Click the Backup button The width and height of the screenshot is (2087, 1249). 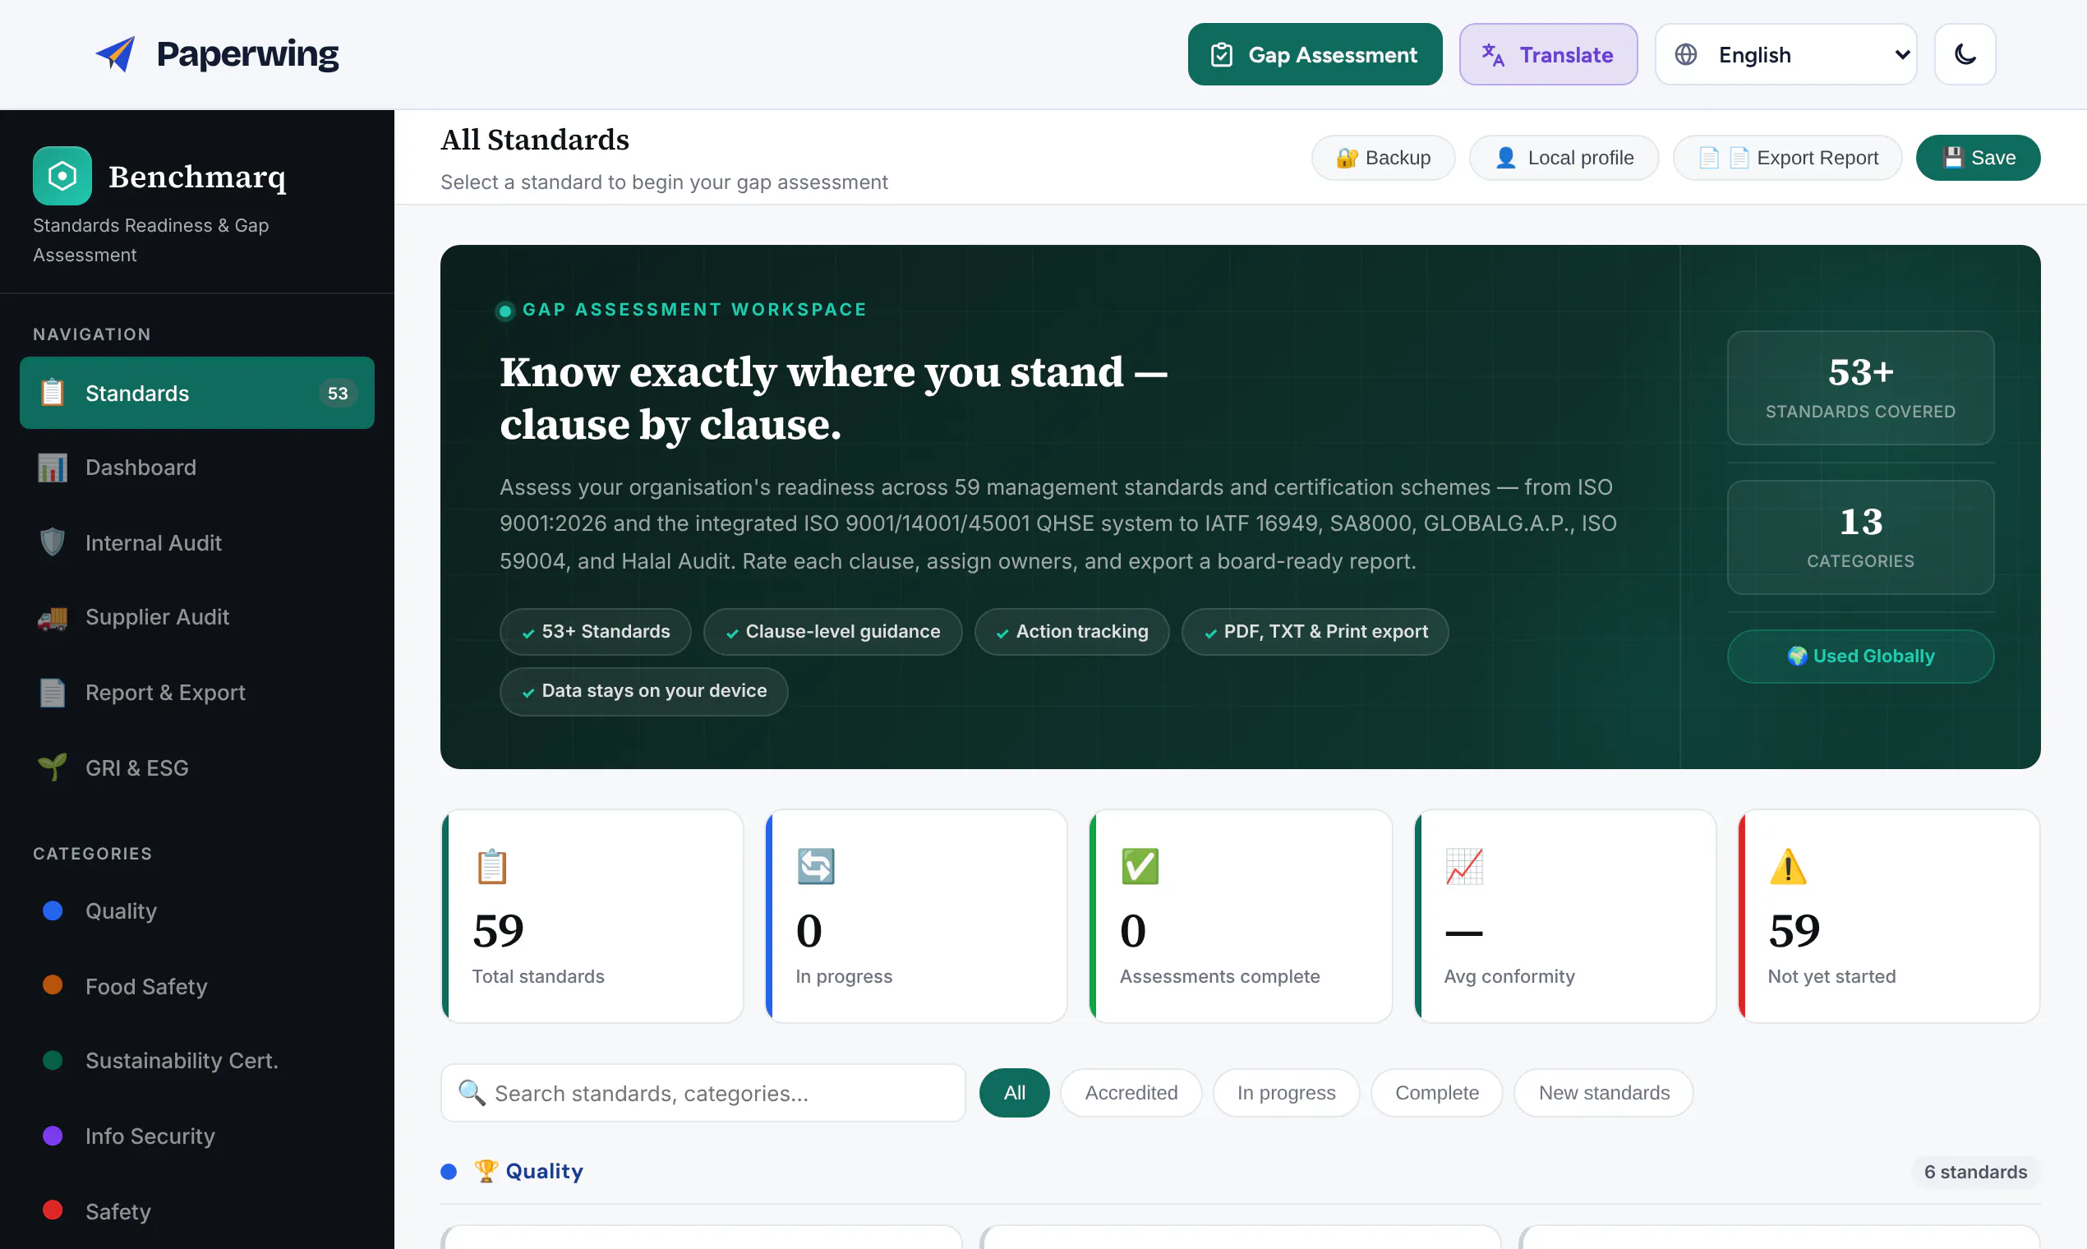click(1383, 158)
